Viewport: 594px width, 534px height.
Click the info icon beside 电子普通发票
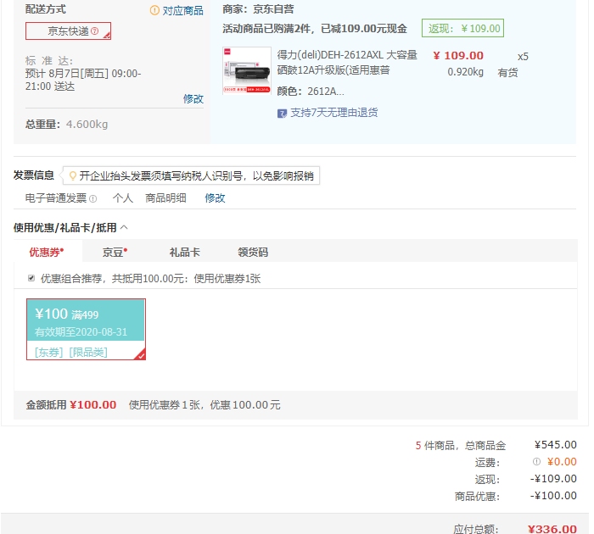(x=92, y=198)
